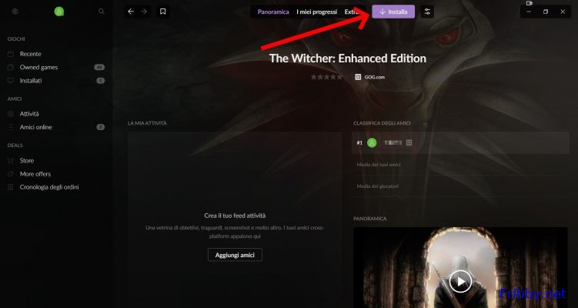Click the green user profile avatar

[x=59, y=12]
